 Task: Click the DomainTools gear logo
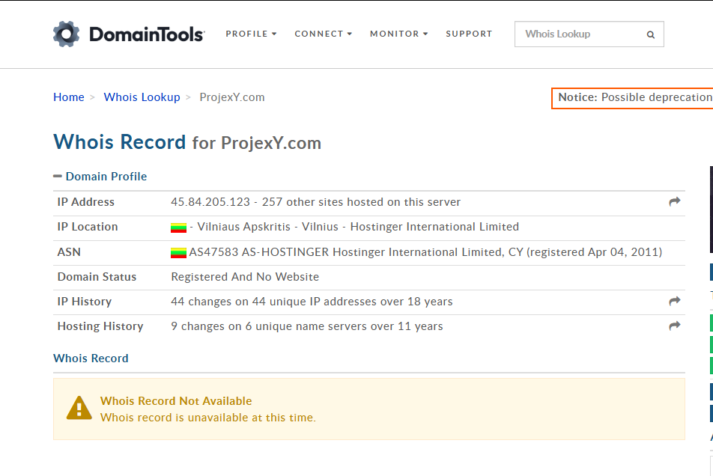coord(67,34)
